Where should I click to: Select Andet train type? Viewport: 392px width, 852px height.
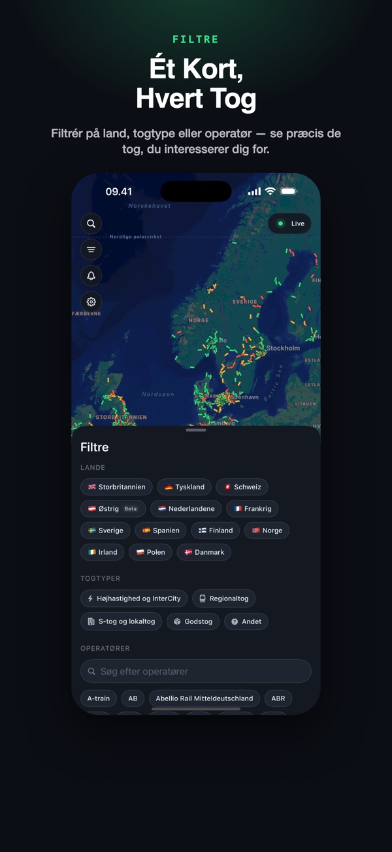[246, 621]
